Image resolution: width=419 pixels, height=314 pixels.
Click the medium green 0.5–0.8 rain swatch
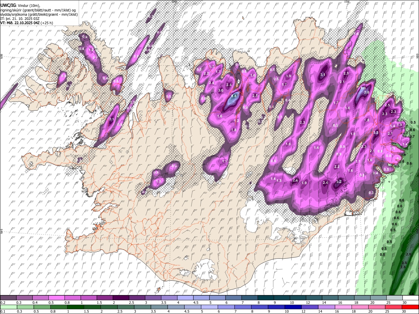42,307
